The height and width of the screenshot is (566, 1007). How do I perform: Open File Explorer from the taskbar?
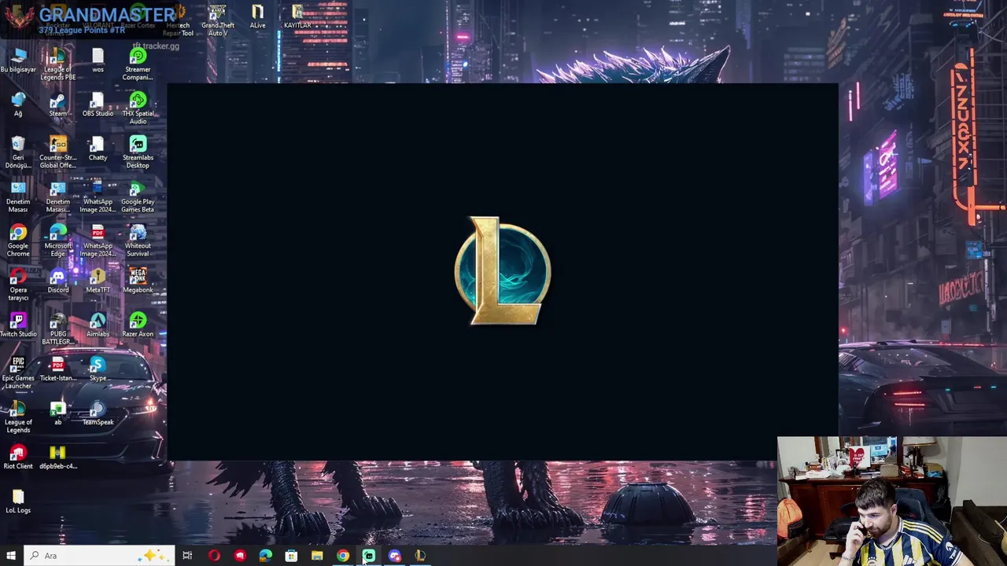tap(317, 556)
